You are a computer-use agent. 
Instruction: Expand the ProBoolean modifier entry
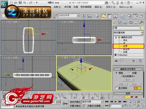coord(115,55)
